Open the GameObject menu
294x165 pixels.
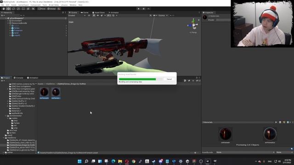click(23, 5)
